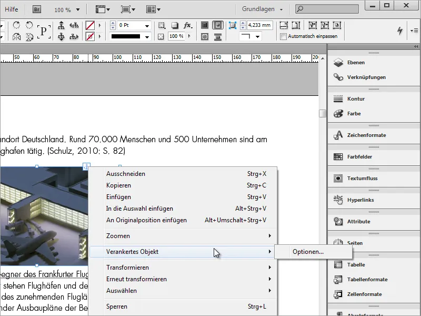Image resolution: width=421 pixels, height=316 pixels.
Task: Open screen mode dropdown
Action: 128,9
